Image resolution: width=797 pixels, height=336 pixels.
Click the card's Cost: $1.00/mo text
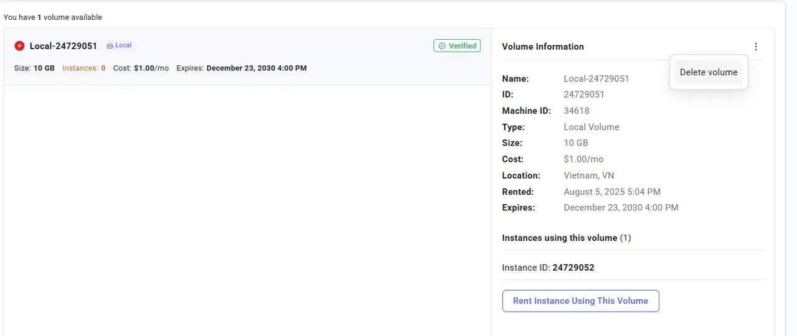pyautogui.click(x=141, y=68)
